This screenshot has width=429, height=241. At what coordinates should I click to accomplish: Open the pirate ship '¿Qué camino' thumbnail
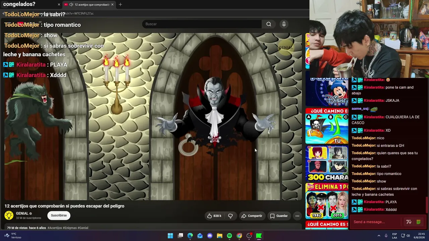point(327,126)
